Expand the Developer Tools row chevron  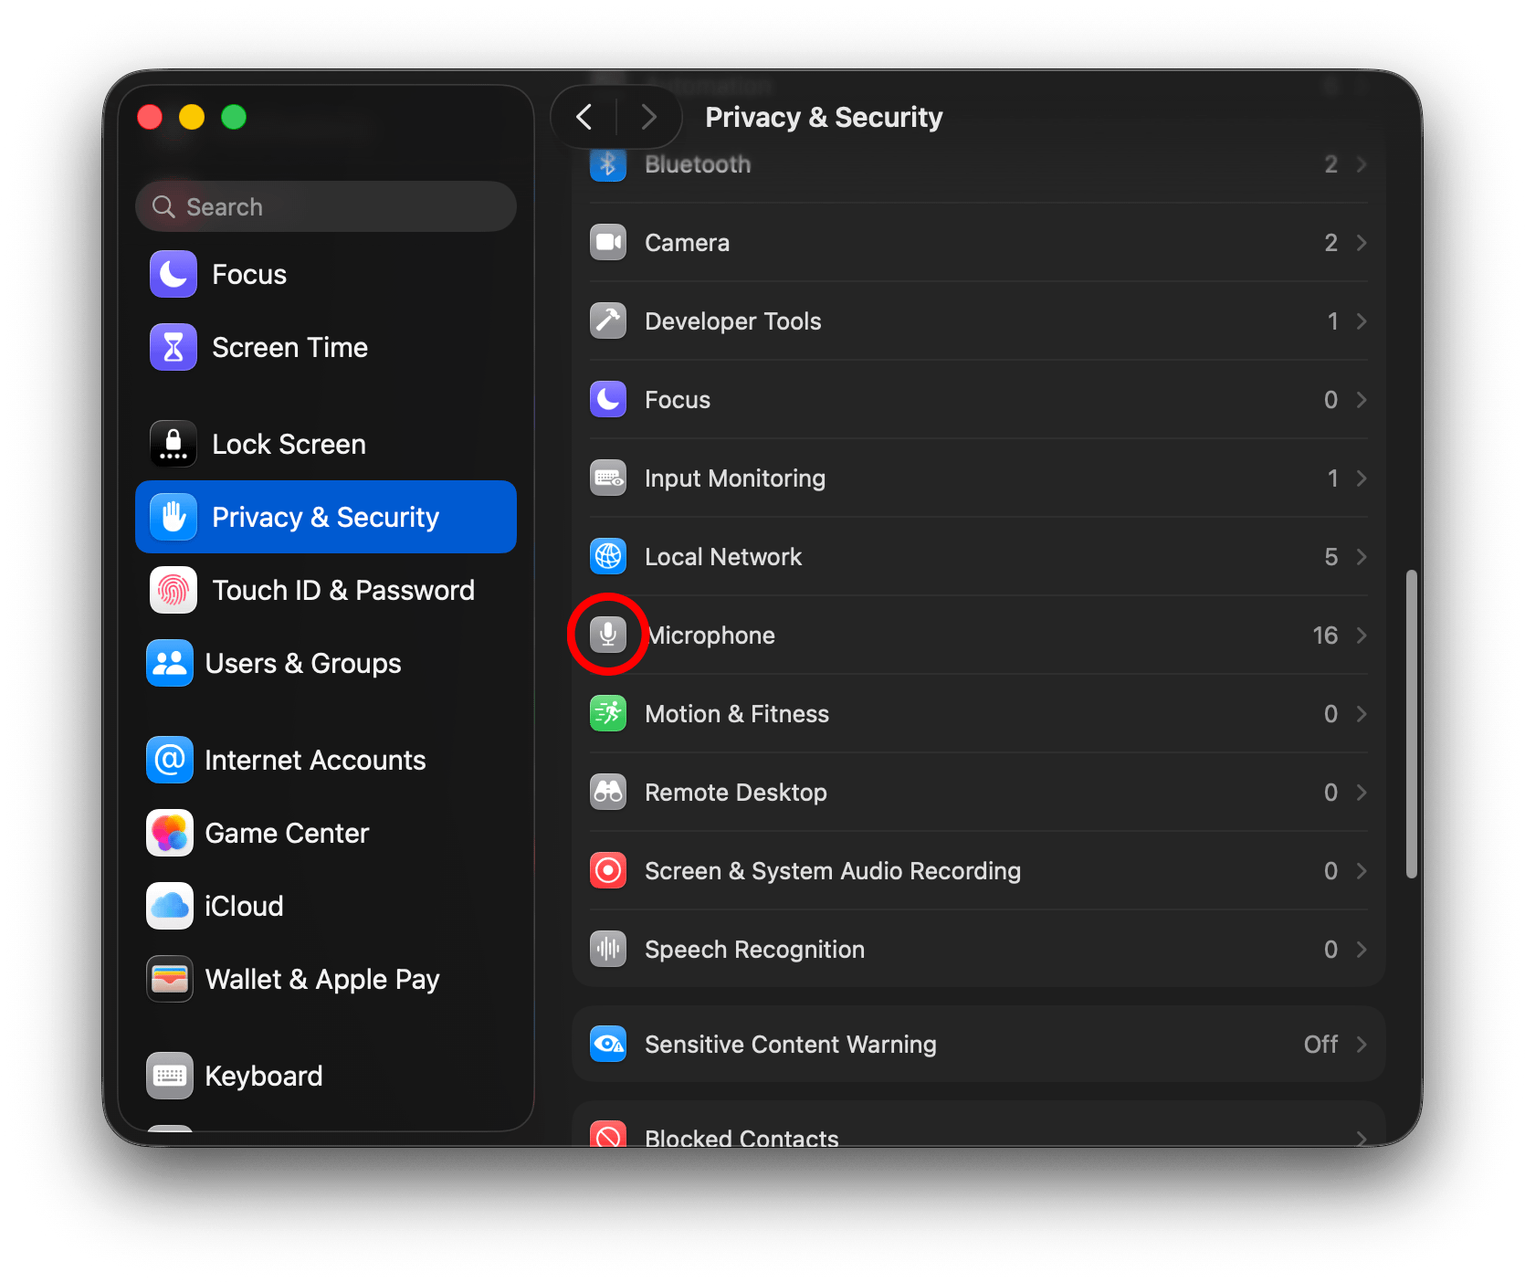click(1362, 321)
